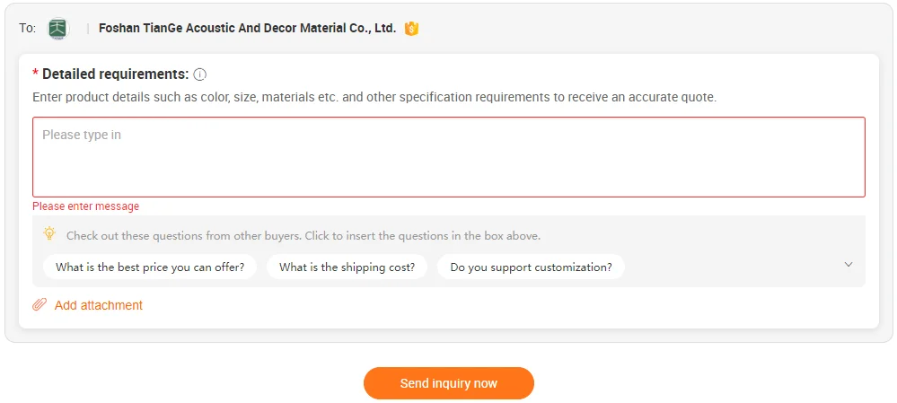Focus the "Please type in" message box

pos(449,157)
